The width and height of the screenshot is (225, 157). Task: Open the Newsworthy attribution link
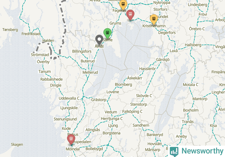196,151
